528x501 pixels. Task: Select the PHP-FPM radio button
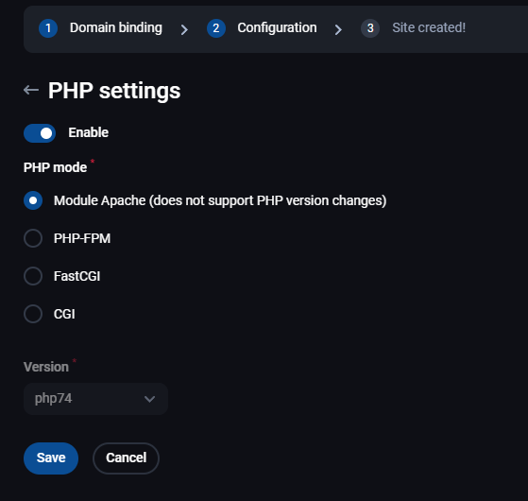[x=33, y=238]
